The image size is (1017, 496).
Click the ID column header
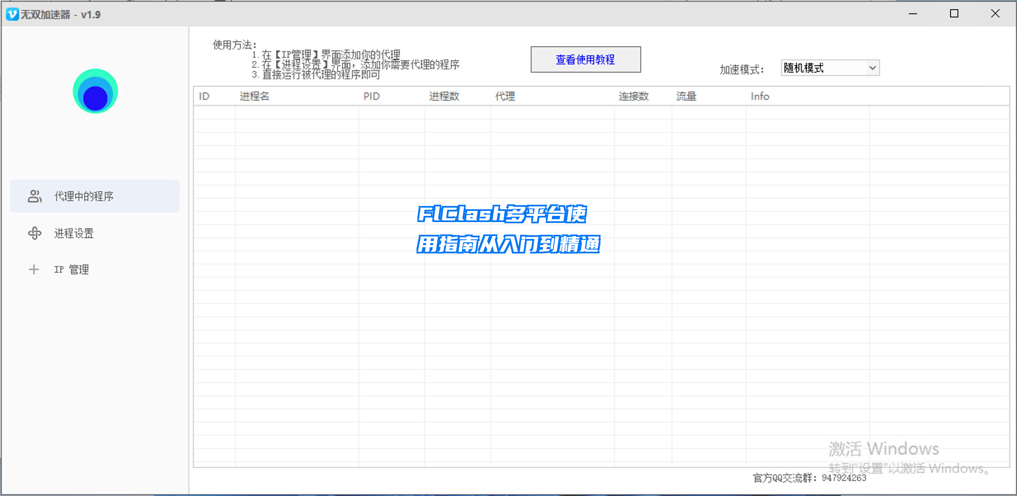click(214, 96)
